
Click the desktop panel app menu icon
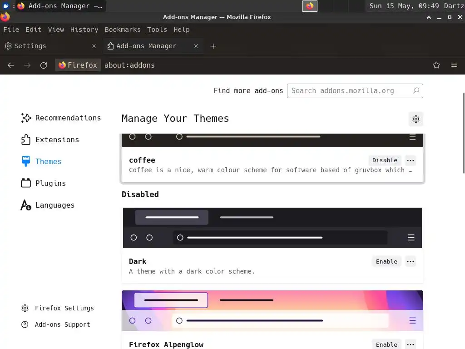click(5, 6)
